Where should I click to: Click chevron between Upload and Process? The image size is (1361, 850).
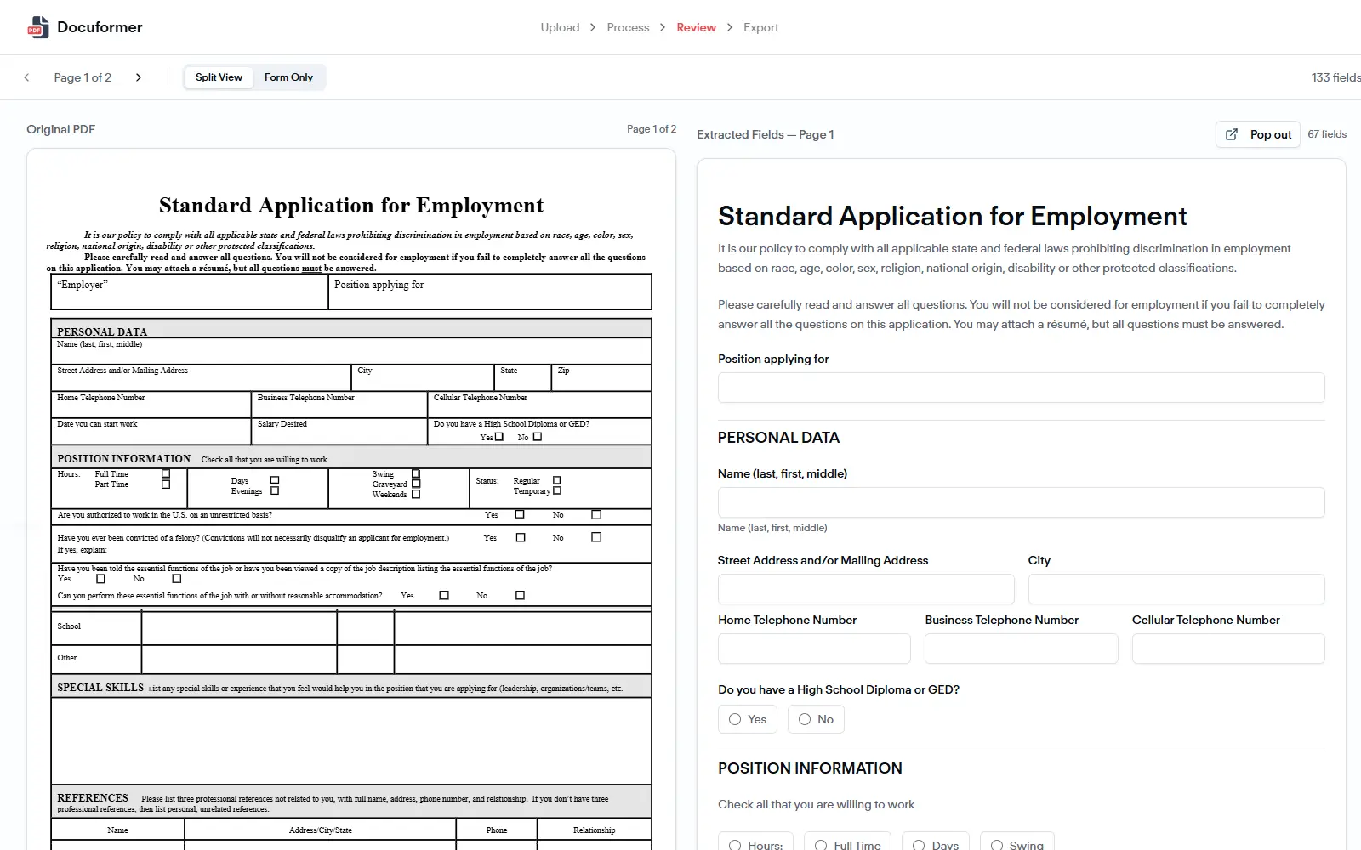coord(593,27)
